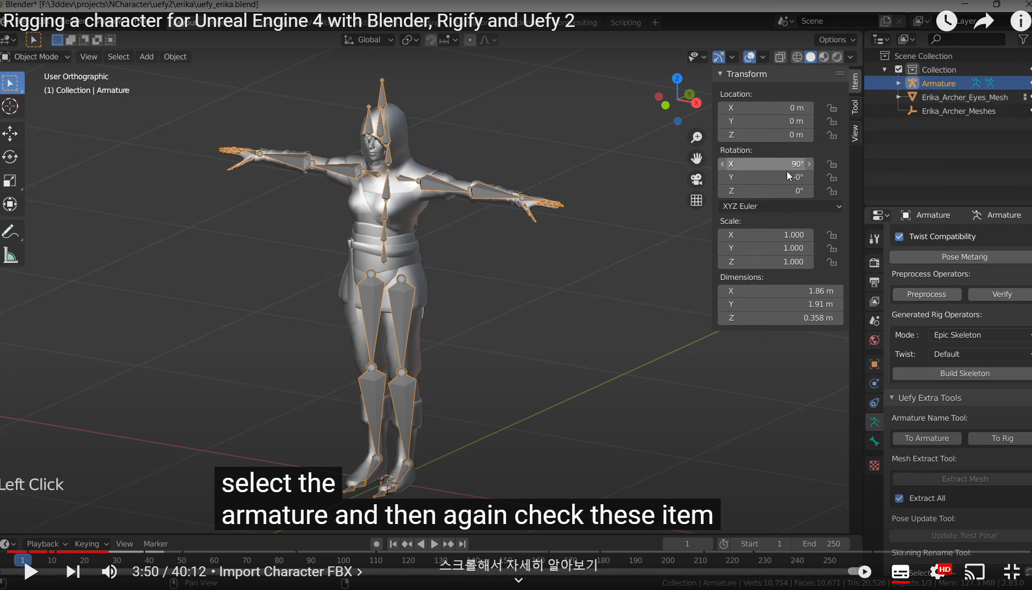Select the Measure tool
Screen dimensions: 1032x590
10,255
